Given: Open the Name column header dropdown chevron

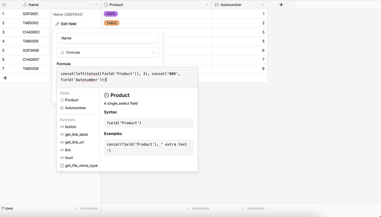Looking at the screenshot, I should point(96,5).
